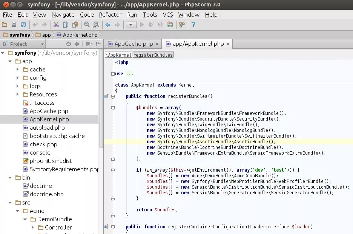The width and height of the screenshot is (353, 234).
Task: Open the Edit menu
Action: pyautogui.click(x=23, y=15)
